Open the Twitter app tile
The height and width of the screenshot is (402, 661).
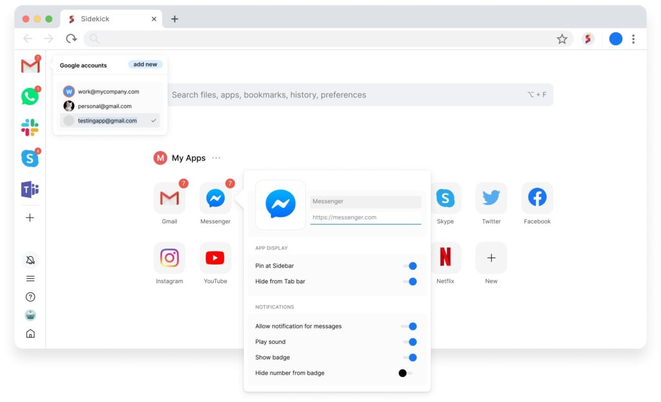point(491,198)
